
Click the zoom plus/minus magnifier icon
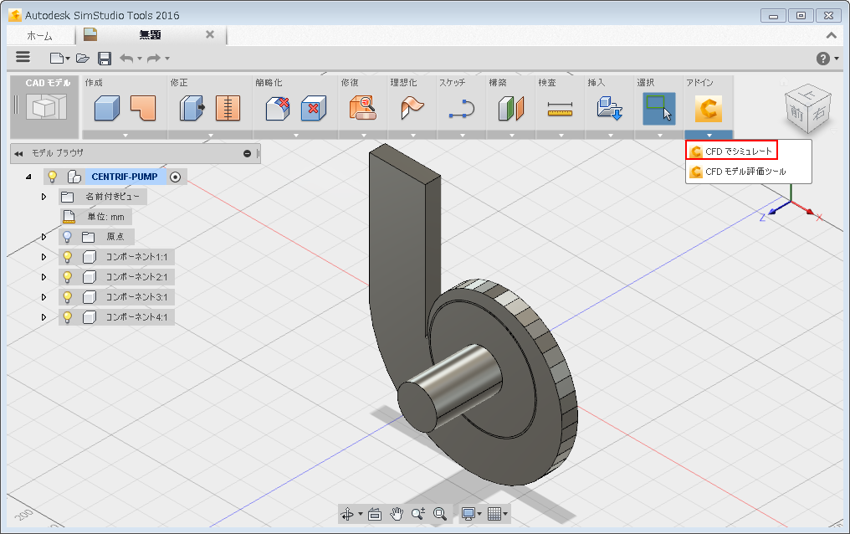click(418, 513)
